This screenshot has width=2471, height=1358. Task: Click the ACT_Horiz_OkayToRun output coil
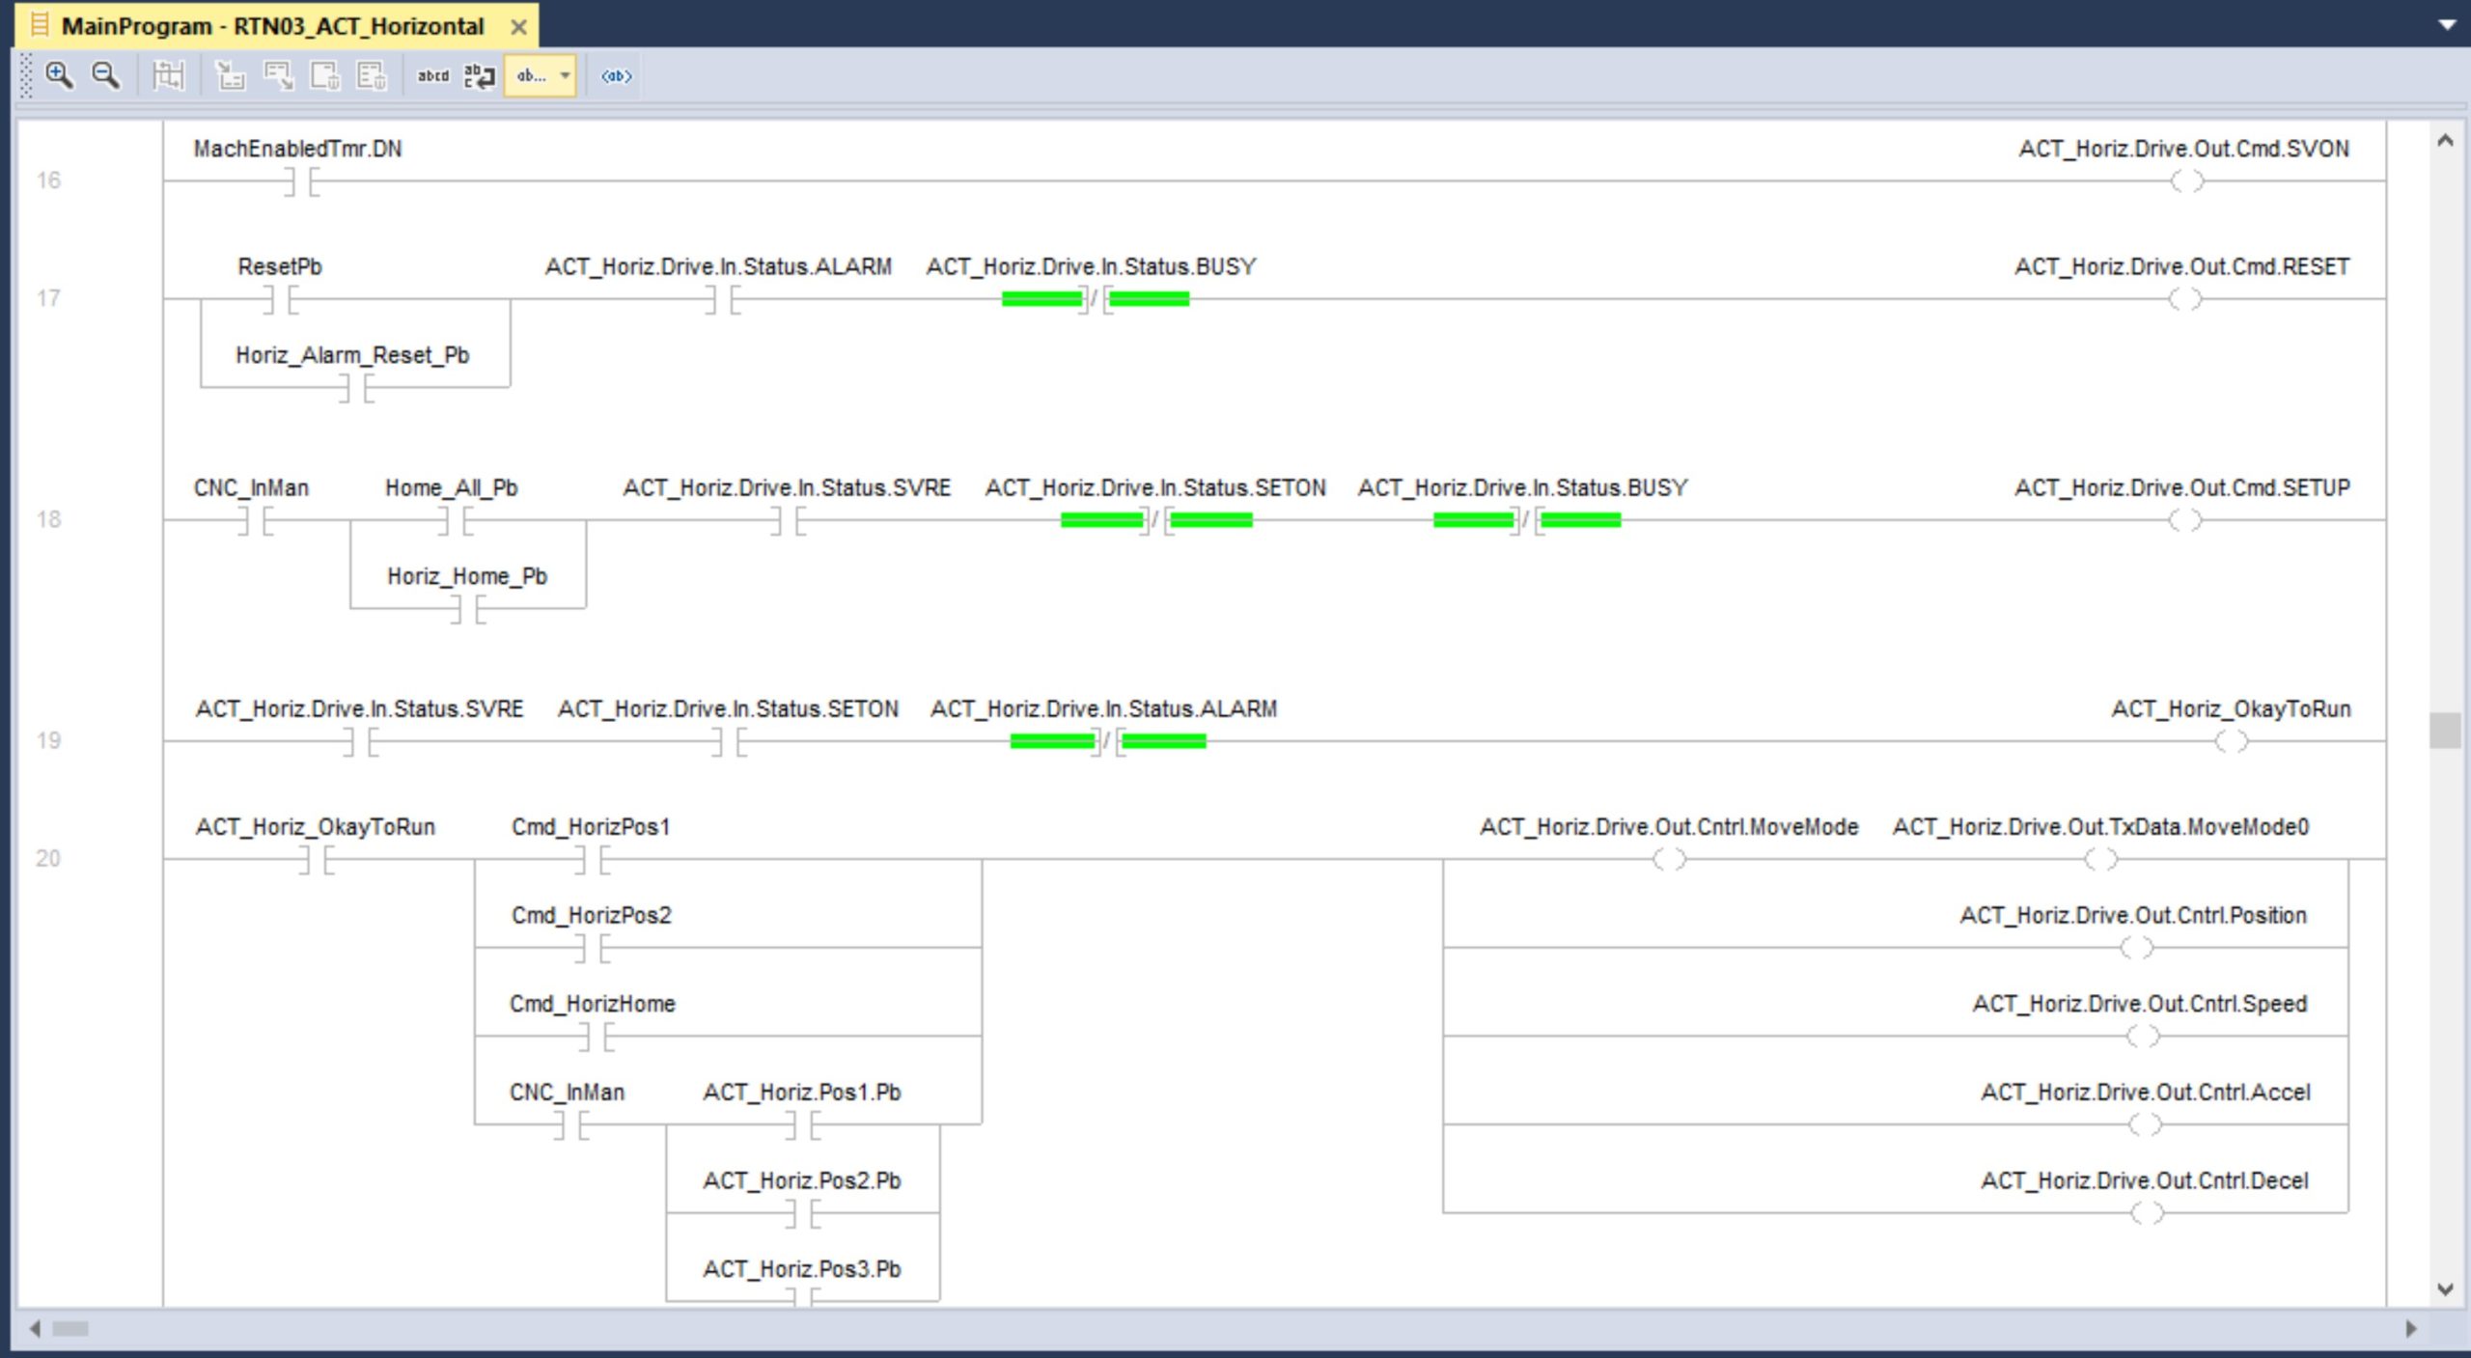(x=2231, y=741)
